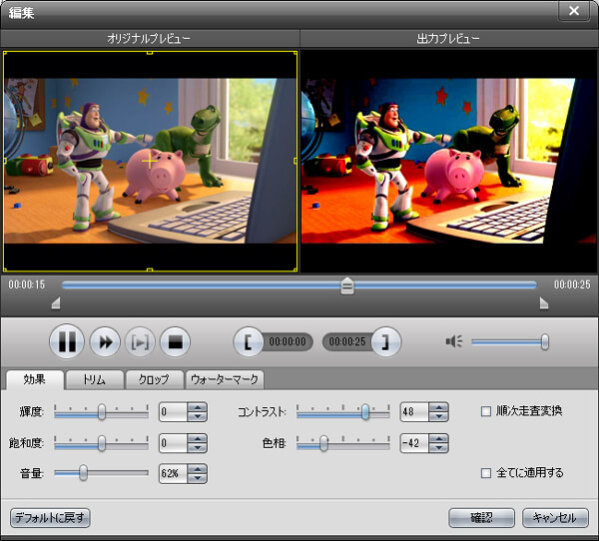Viewport: 599px width, 541px height.
Task: Click the 飽和度 saturation slider handle
Action: [101, 443]
